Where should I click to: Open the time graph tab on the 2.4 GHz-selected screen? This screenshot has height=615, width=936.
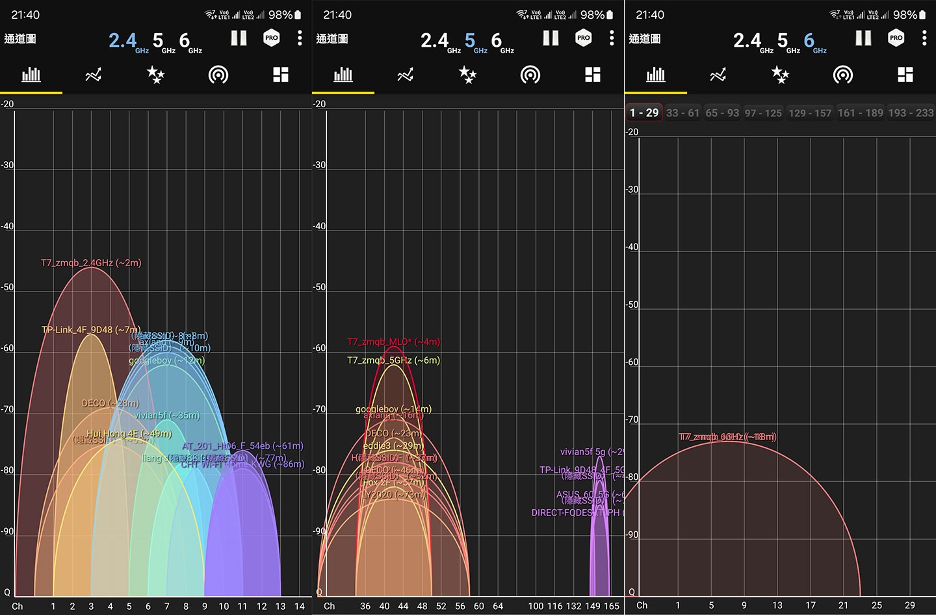click(94, 75)
